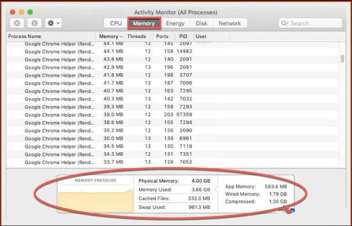
Task: Select process with PID 3707
Action: coord(173,75)
